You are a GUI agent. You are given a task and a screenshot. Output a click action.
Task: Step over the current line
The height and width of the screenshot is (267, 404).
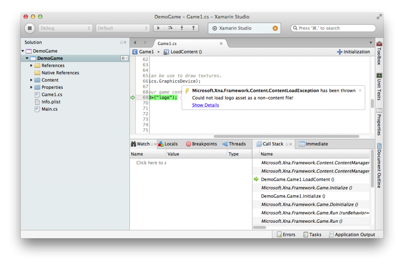170,28
